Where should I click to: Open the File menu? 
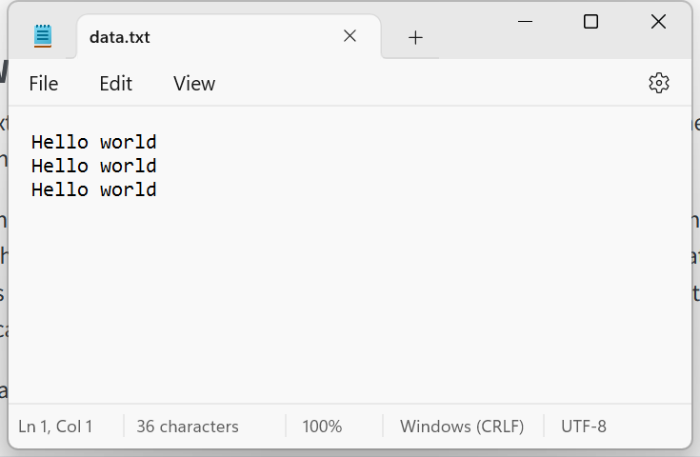click(x=44, y=84)
